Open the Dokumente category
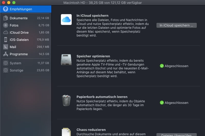The width and height of the screenshot is (205, 136). 26,18
